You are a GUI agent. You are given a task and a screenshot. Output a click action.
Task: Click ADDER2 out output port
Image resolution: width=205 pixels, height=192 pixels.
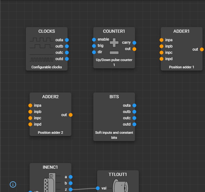coord(71,115)
